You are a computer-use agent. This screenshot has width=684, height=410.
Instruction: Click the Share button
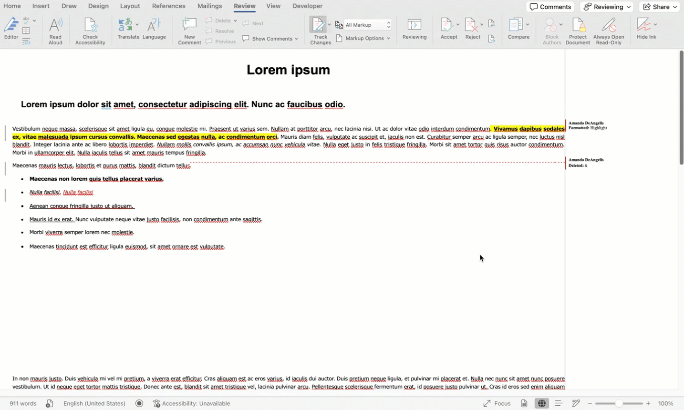[660, 7]
